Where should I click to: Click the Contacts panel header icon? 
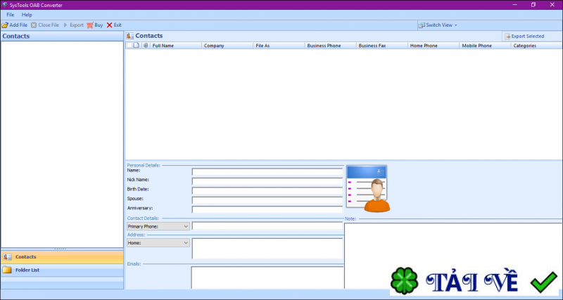130,36
